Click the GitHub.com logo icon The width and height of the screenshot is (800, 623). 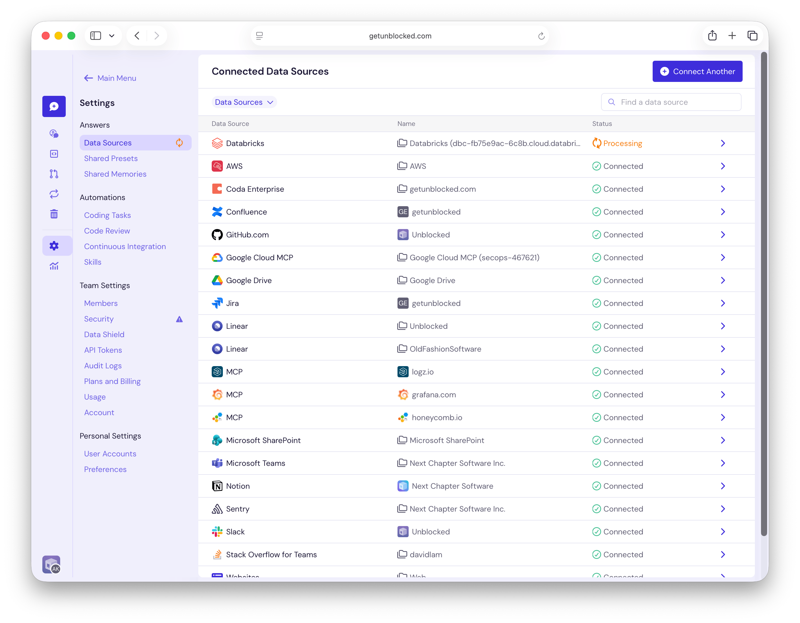(x=217, y=235)
